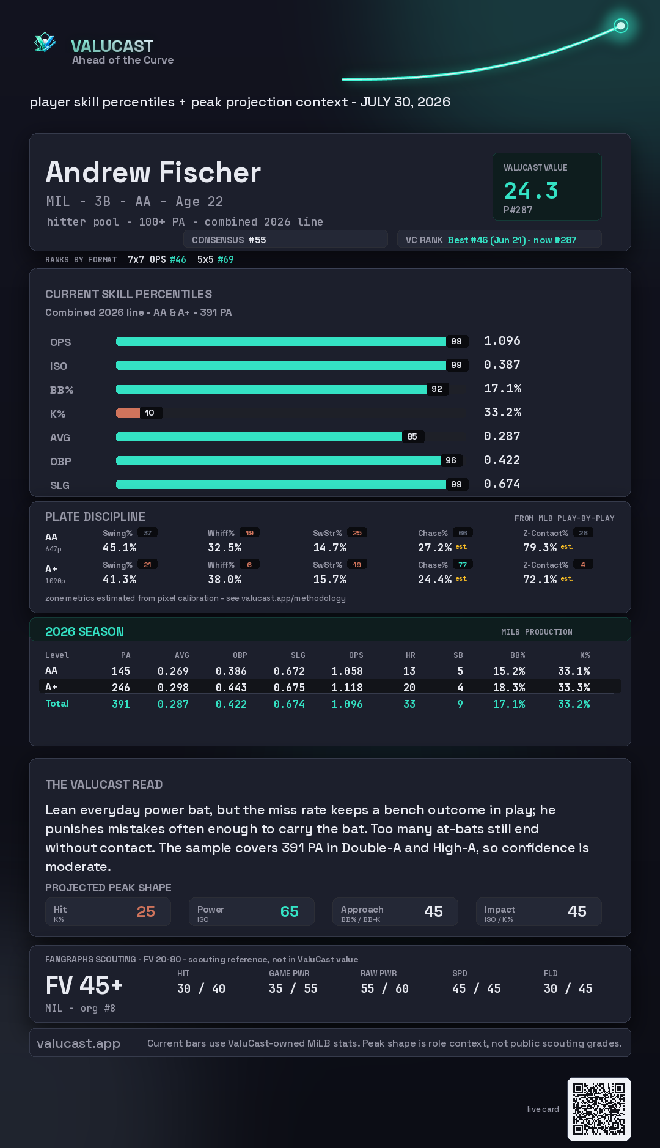Click the Power 65 peak shape tile

click(x=252, y=911)
